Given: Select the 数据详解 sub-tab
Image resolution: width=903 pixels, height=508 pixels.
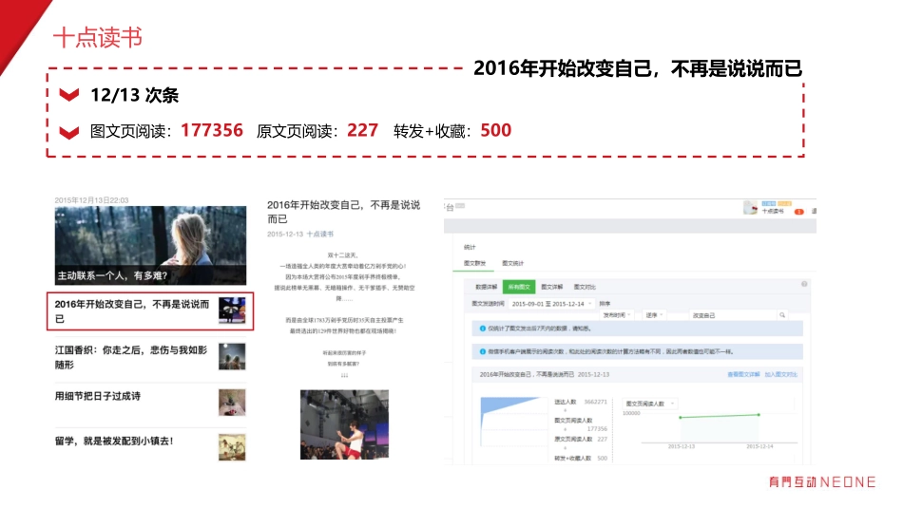Looking at the screenshot, I should click(486, 287).
